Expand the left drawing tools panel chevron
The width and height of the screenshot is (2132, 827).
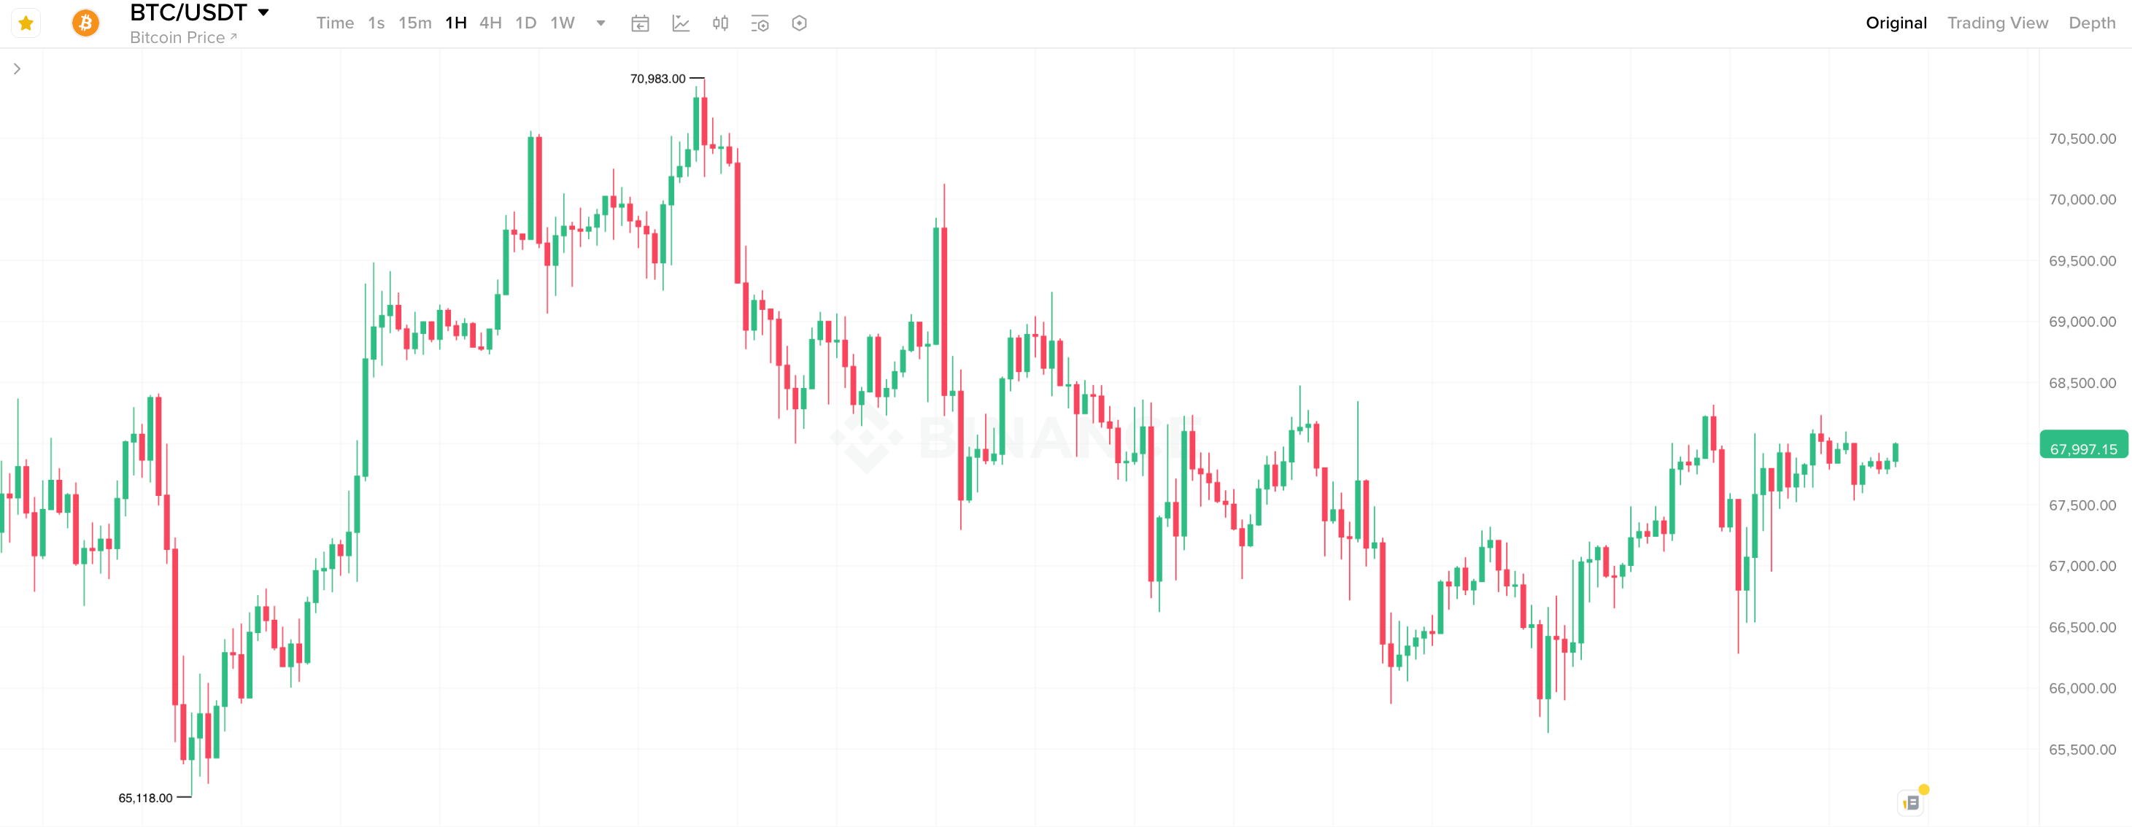coord(17,69)
